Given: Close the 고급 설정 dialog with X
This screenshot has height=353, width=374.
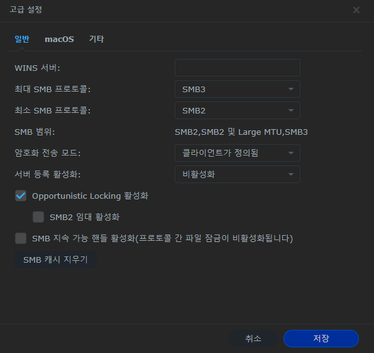Looking at the screenshot, I should click(x=356, y=10).
